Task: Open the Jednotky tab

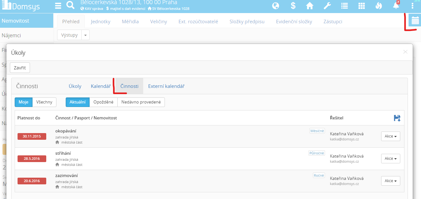Action: (x=100, y=22)
